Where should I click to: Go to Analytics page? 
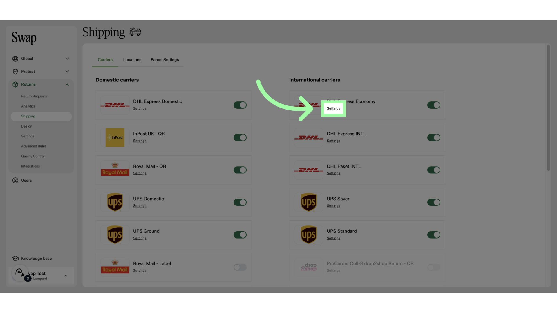click(28, 106)
